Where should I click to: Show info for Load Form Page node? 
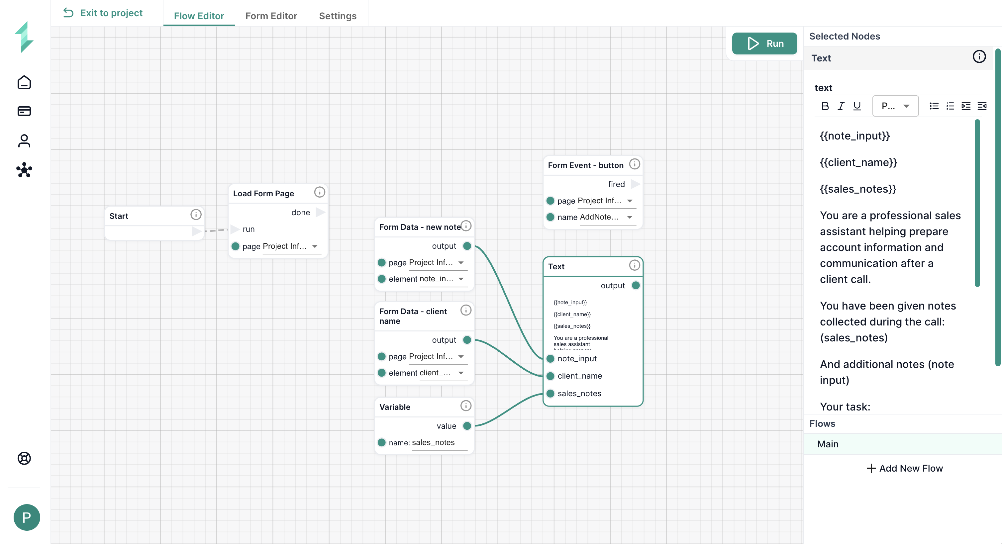[320, 192]
